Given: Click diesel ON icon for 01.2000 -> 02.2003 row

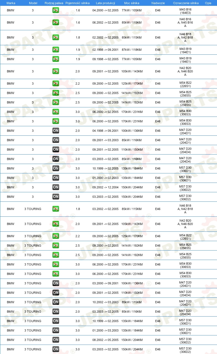Looking at the screenshot, I should (x=56, y=178).
